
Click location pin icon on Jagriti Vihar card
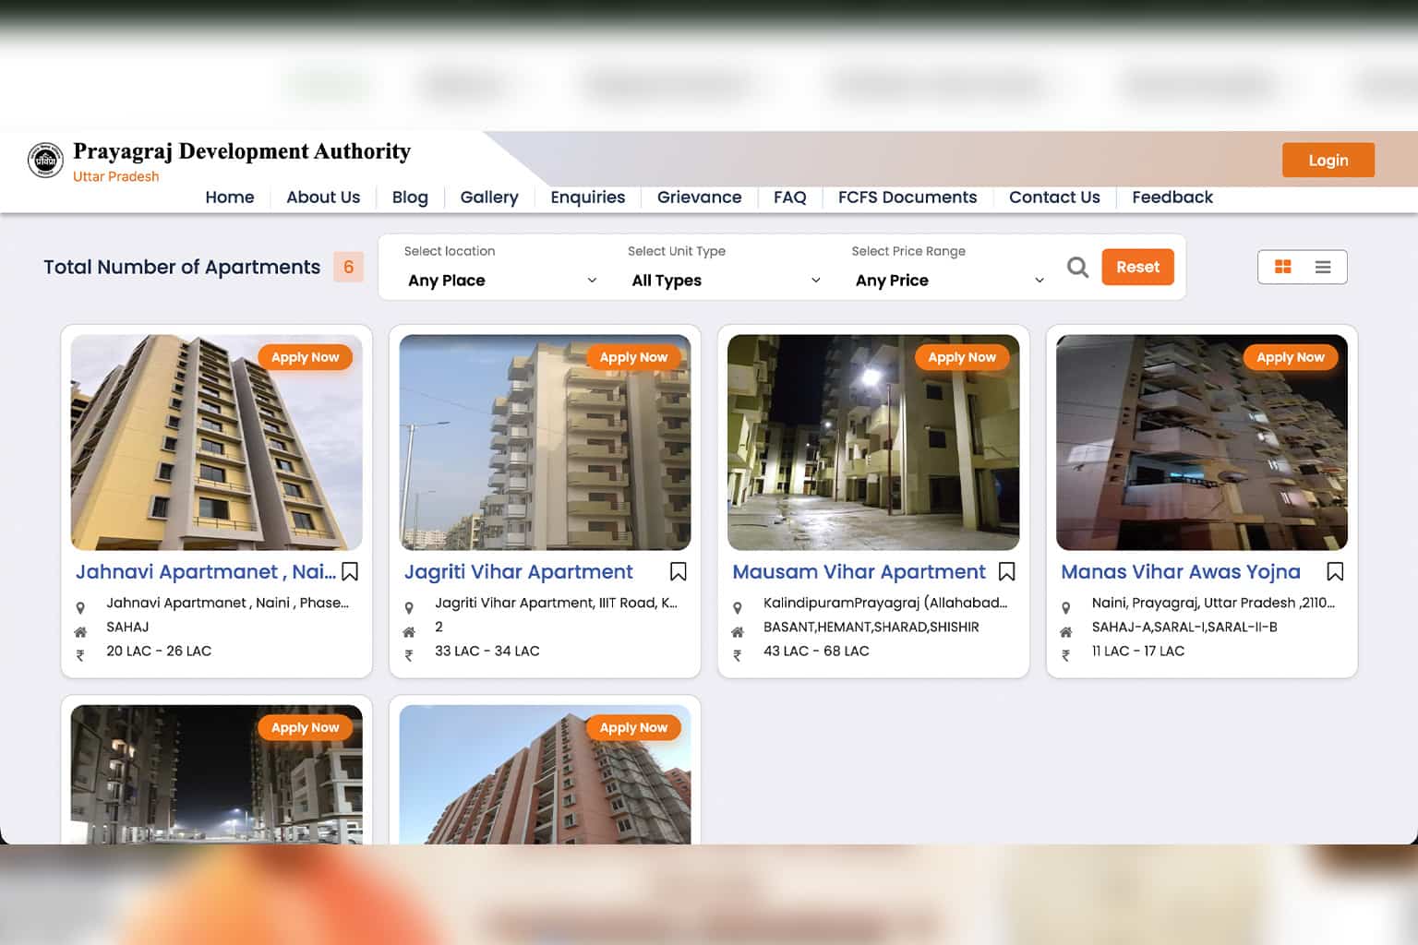click(409, 608)
